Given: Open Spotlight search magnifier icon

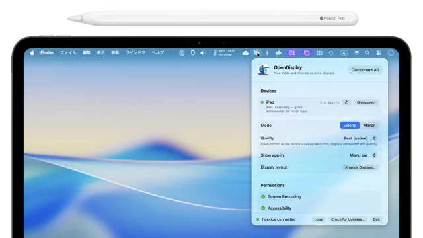Looking at the screenshot, I should (367, 53).
